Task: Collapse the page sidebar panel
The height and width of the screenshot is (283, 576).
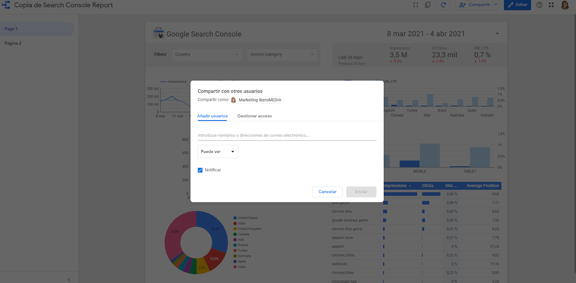Action: point(69,279)
